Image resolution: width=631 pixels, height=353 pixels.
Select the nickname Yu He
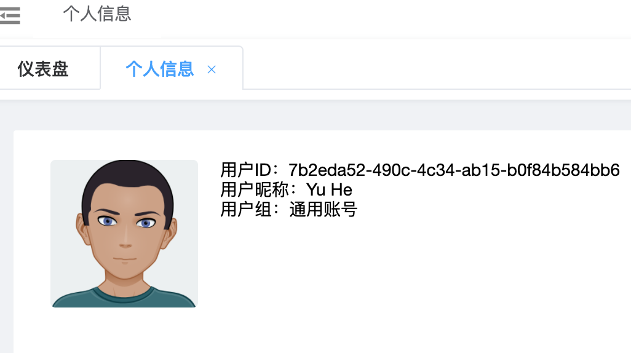329,190
